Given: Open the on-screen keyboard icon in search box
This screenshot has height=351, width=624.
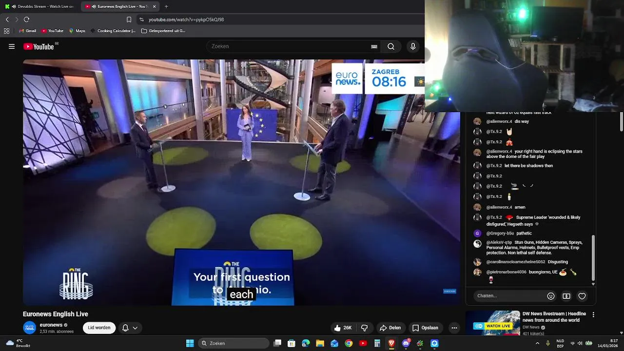Looking at the screenshot, I should [x=374, y=46].
